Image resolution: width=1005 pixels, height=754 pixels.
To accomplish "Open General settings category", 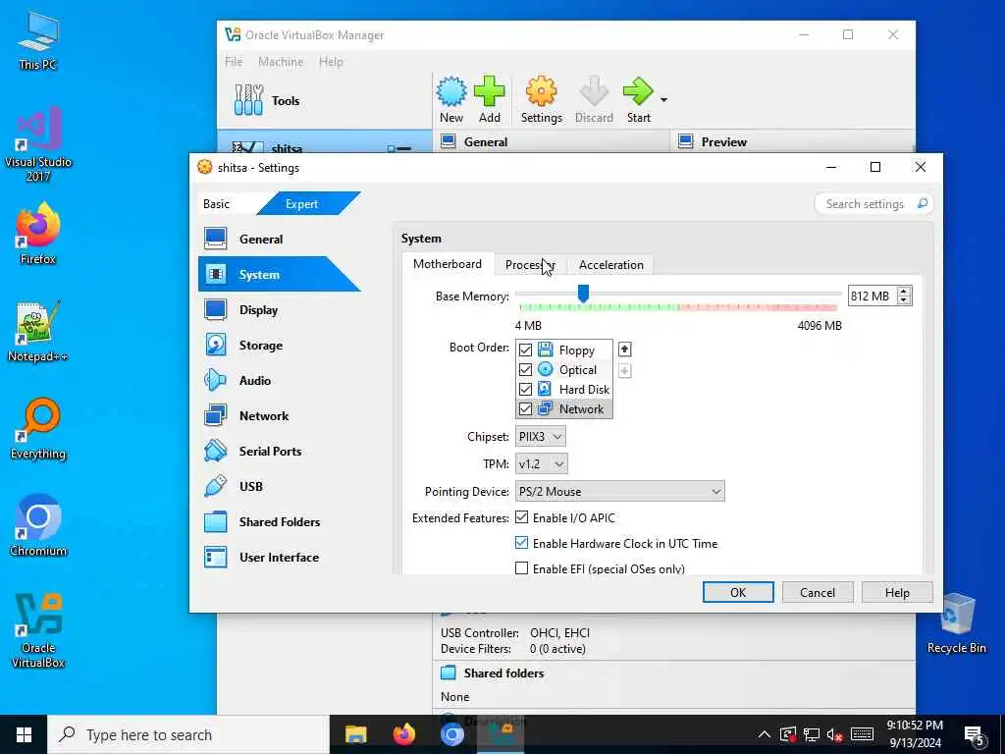I will pos(280,239).
